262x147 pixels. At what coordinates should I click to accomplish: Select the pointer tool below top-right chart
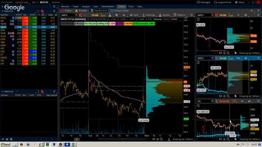(x=236, y=53)
